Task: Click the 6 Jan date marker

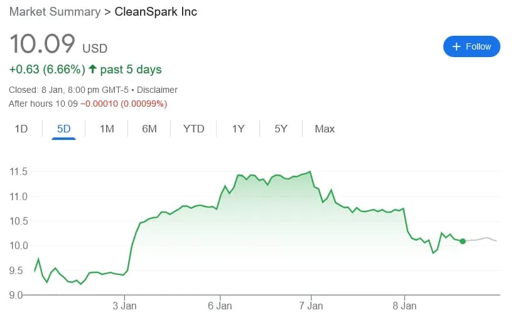Action: [220, 306]
